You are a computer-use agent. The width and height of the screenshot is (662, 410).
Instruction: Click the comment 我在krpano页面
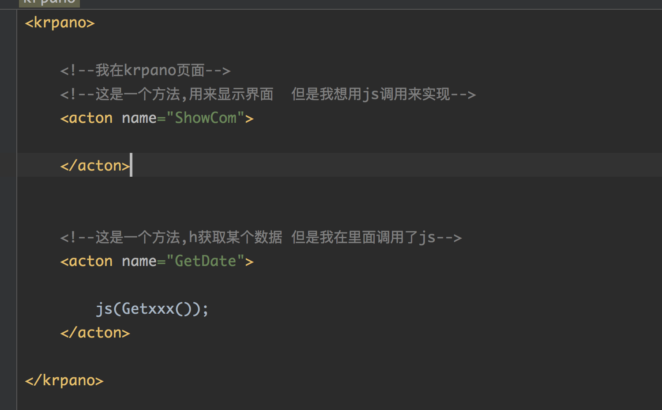point(145,70)
